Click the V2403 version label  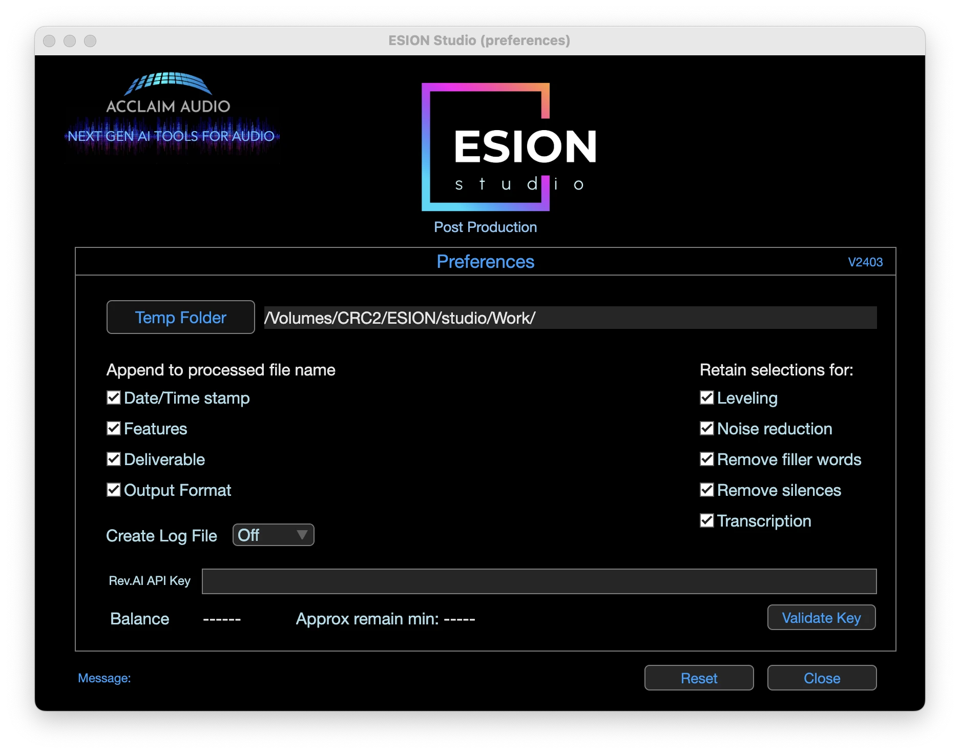[865, 262]
